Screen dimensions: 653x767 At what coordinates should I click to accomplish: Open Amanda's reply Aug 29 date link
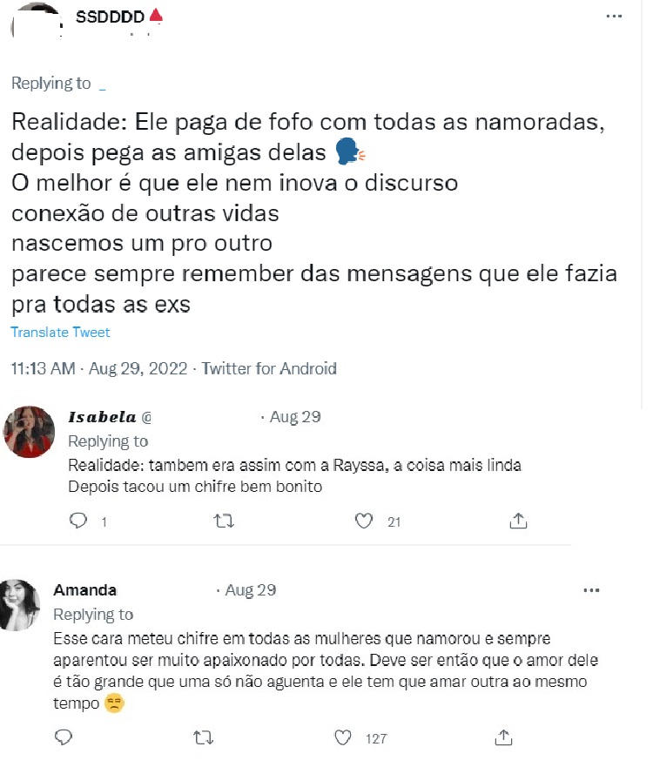pos(250,590)
